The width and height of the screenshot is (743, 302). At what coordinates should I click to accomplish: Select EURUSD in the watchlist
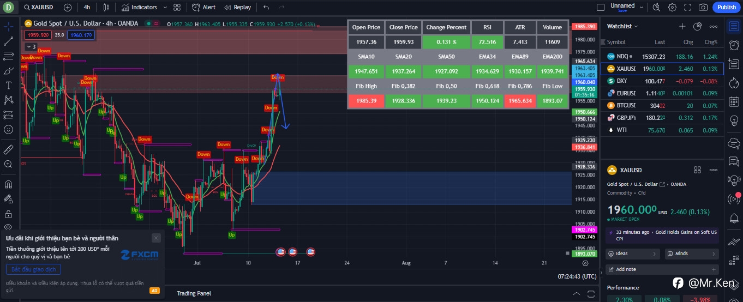[662, 93]
